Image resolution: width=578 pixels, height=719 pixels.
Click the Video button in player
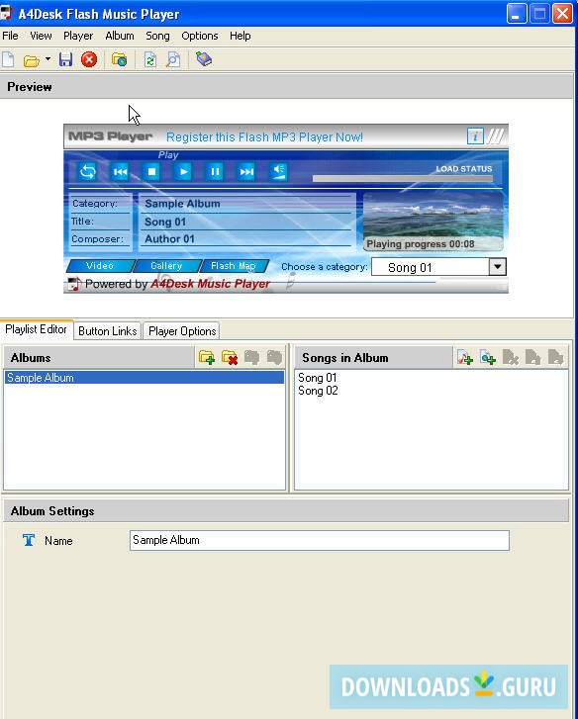pos(100,266)
